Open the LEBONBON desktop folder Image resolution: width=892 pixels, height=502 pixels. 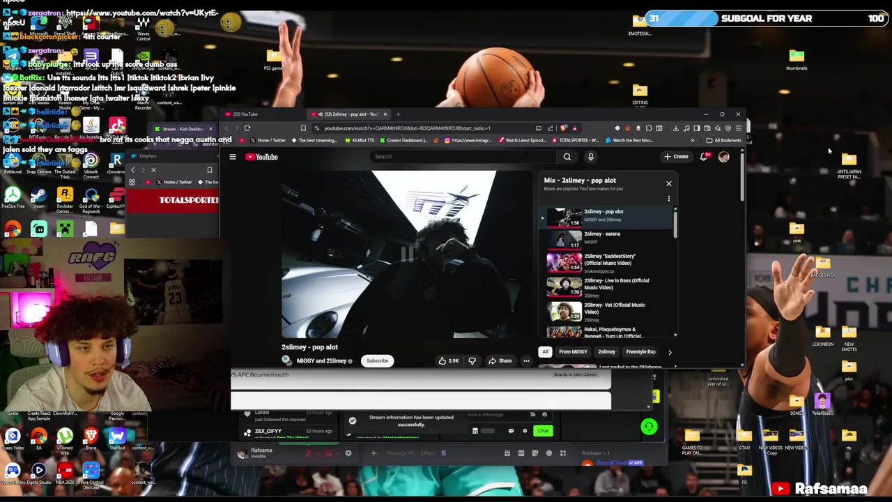point(822,335)
